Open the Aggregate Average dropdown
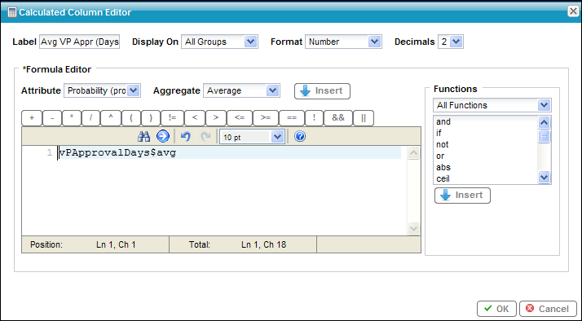 point(241,90)
